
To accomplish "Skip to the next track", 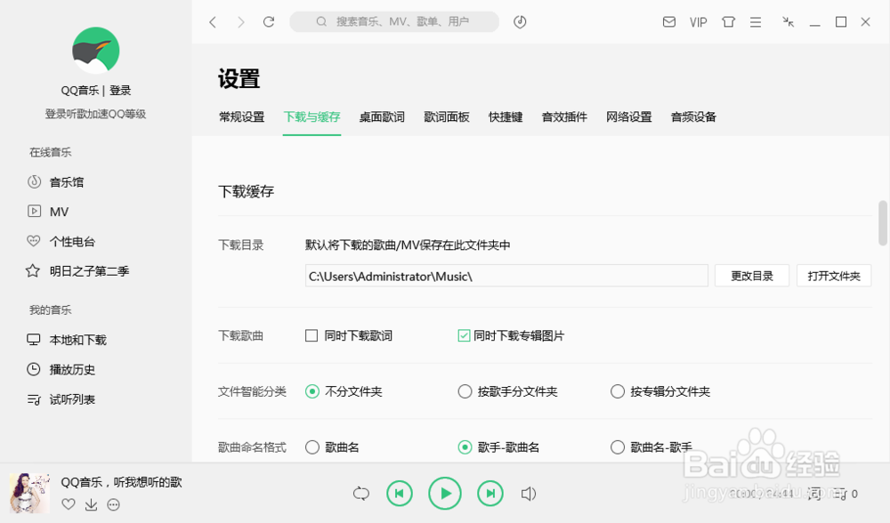I will coord(489,493).
